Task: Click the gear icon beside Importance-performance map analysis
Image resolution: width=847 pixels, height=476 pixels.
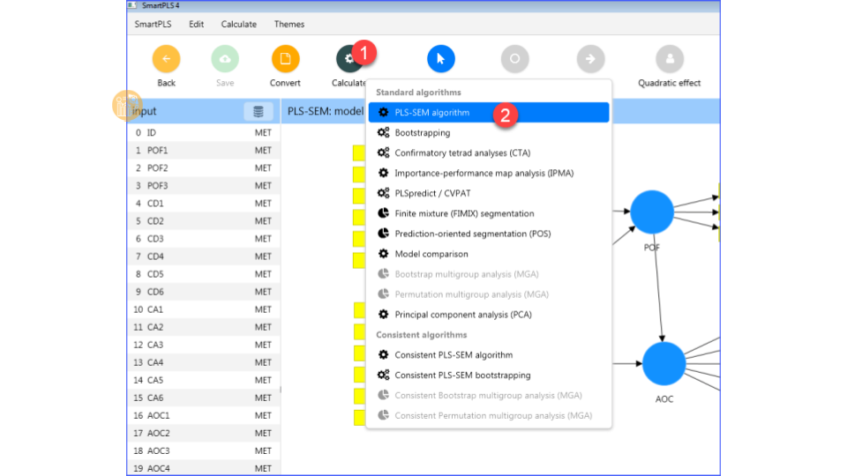Action: 383,173
